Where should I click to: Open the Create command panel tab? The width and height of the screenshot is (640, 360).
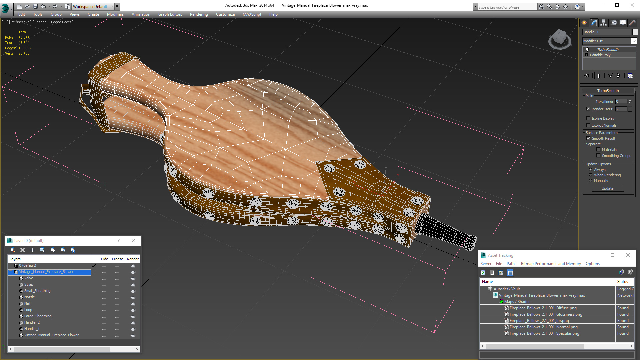(x=584, y=23)
